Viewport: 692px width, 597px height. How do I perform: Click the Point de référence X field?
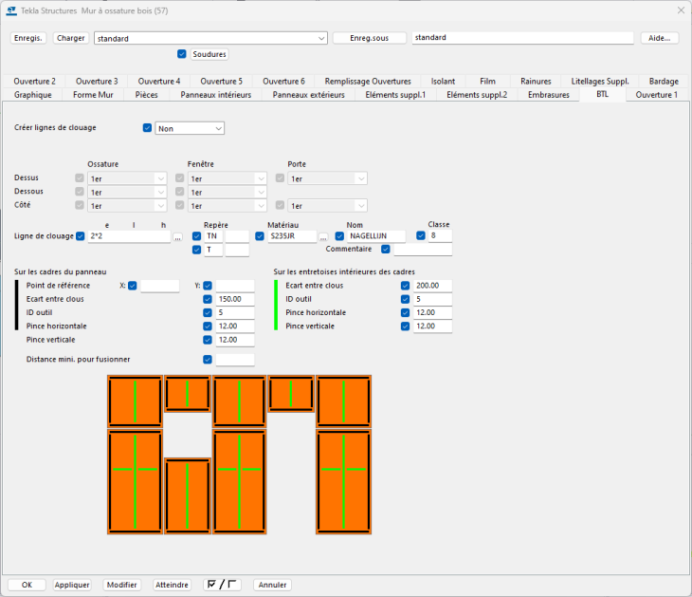pos(160,286)
